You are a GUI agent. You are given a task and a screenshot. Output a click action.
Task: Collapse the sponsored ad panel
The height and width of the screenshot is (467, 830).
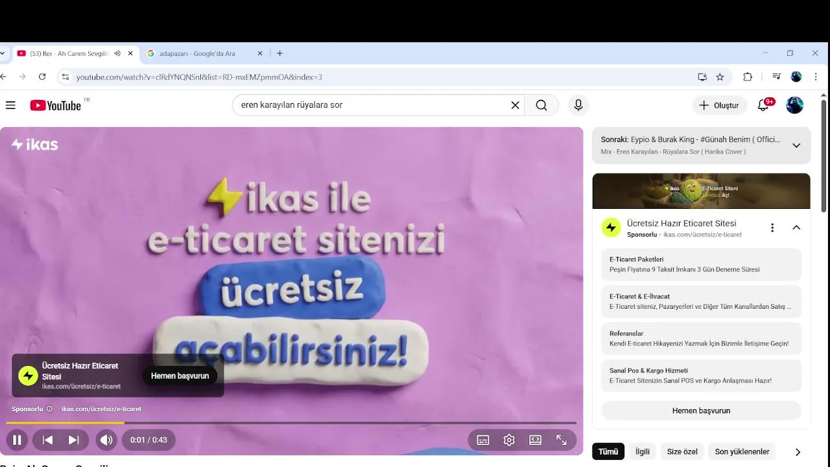click(x=796, y=228)
